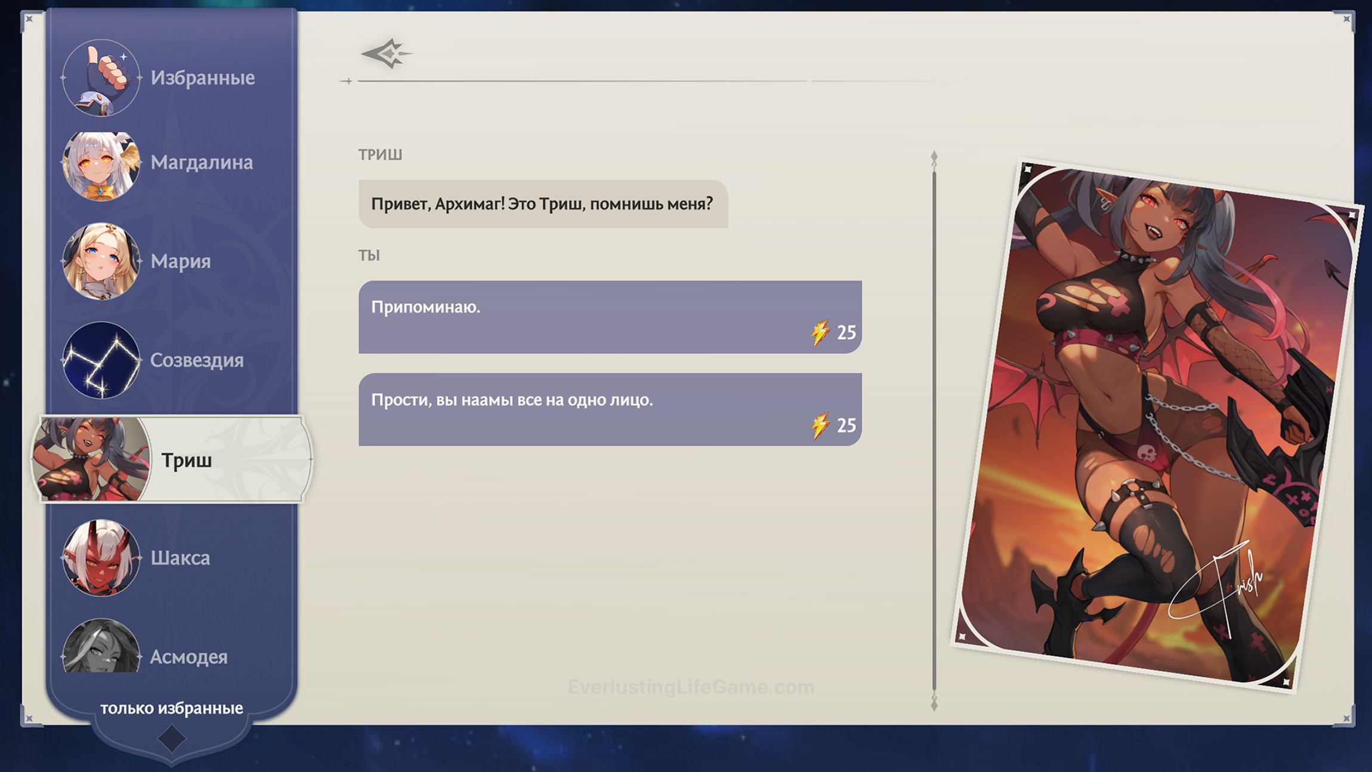Click the diamond toggle below только избранные
Viewport: 1372px width, 772px height.
[171, 738]
